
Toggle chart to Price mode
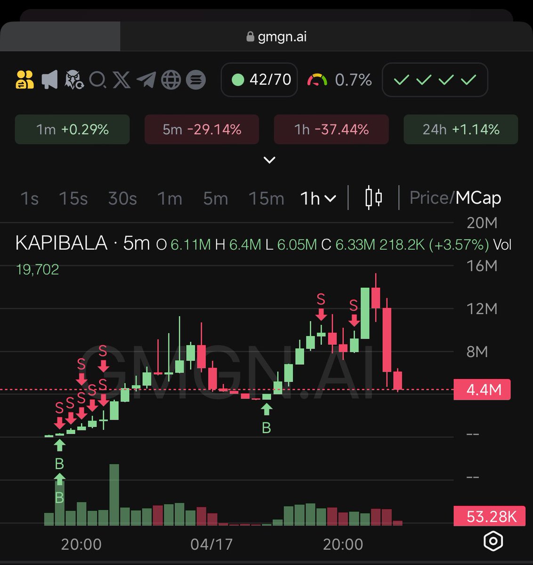[x=430, y=198]
